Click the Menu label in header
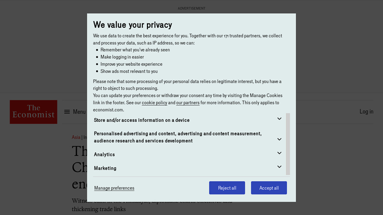This screenshot has width=383, height=215. point(79,112)
